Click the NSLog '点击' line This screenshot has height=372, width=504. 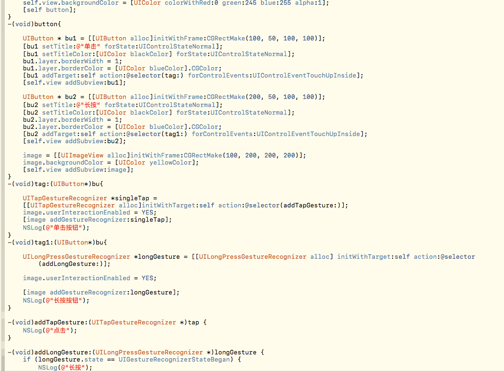pyautogui.click(x=50, y=330)
